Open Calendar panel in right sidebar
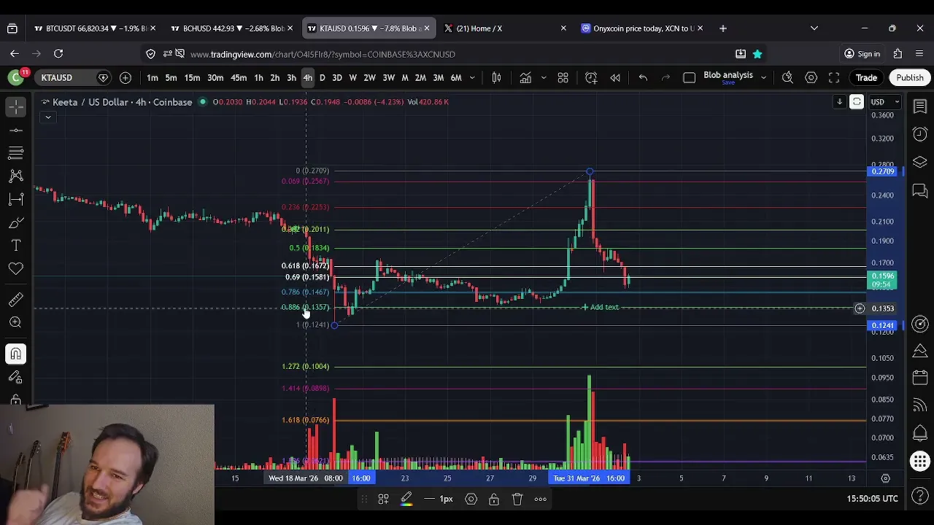This screenshot has width=934, height=525. click(920, 378)
